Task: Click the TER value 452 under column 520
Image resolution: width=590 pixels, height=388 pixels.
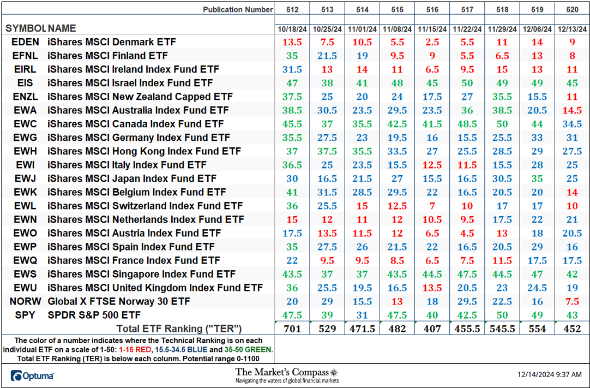Action: [572, 329]
